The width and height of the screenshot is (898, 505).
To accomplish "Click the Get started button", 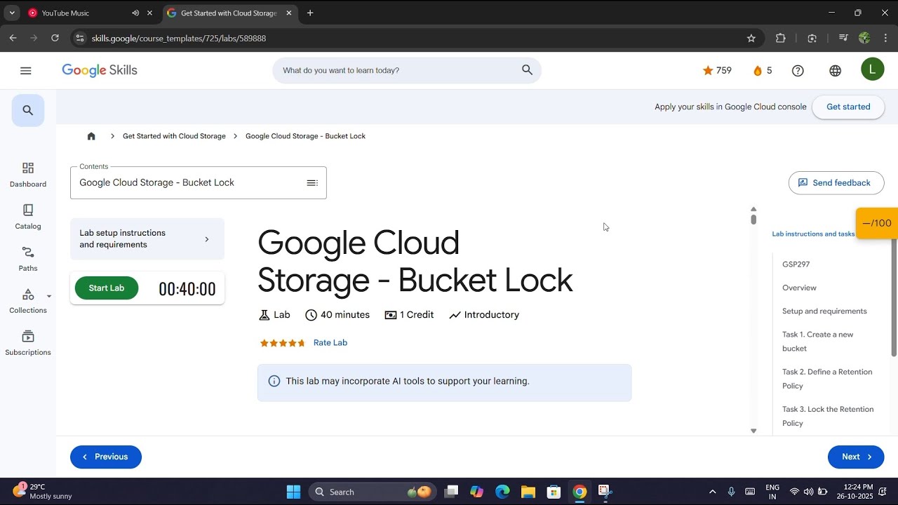I will tap(848, 107).
